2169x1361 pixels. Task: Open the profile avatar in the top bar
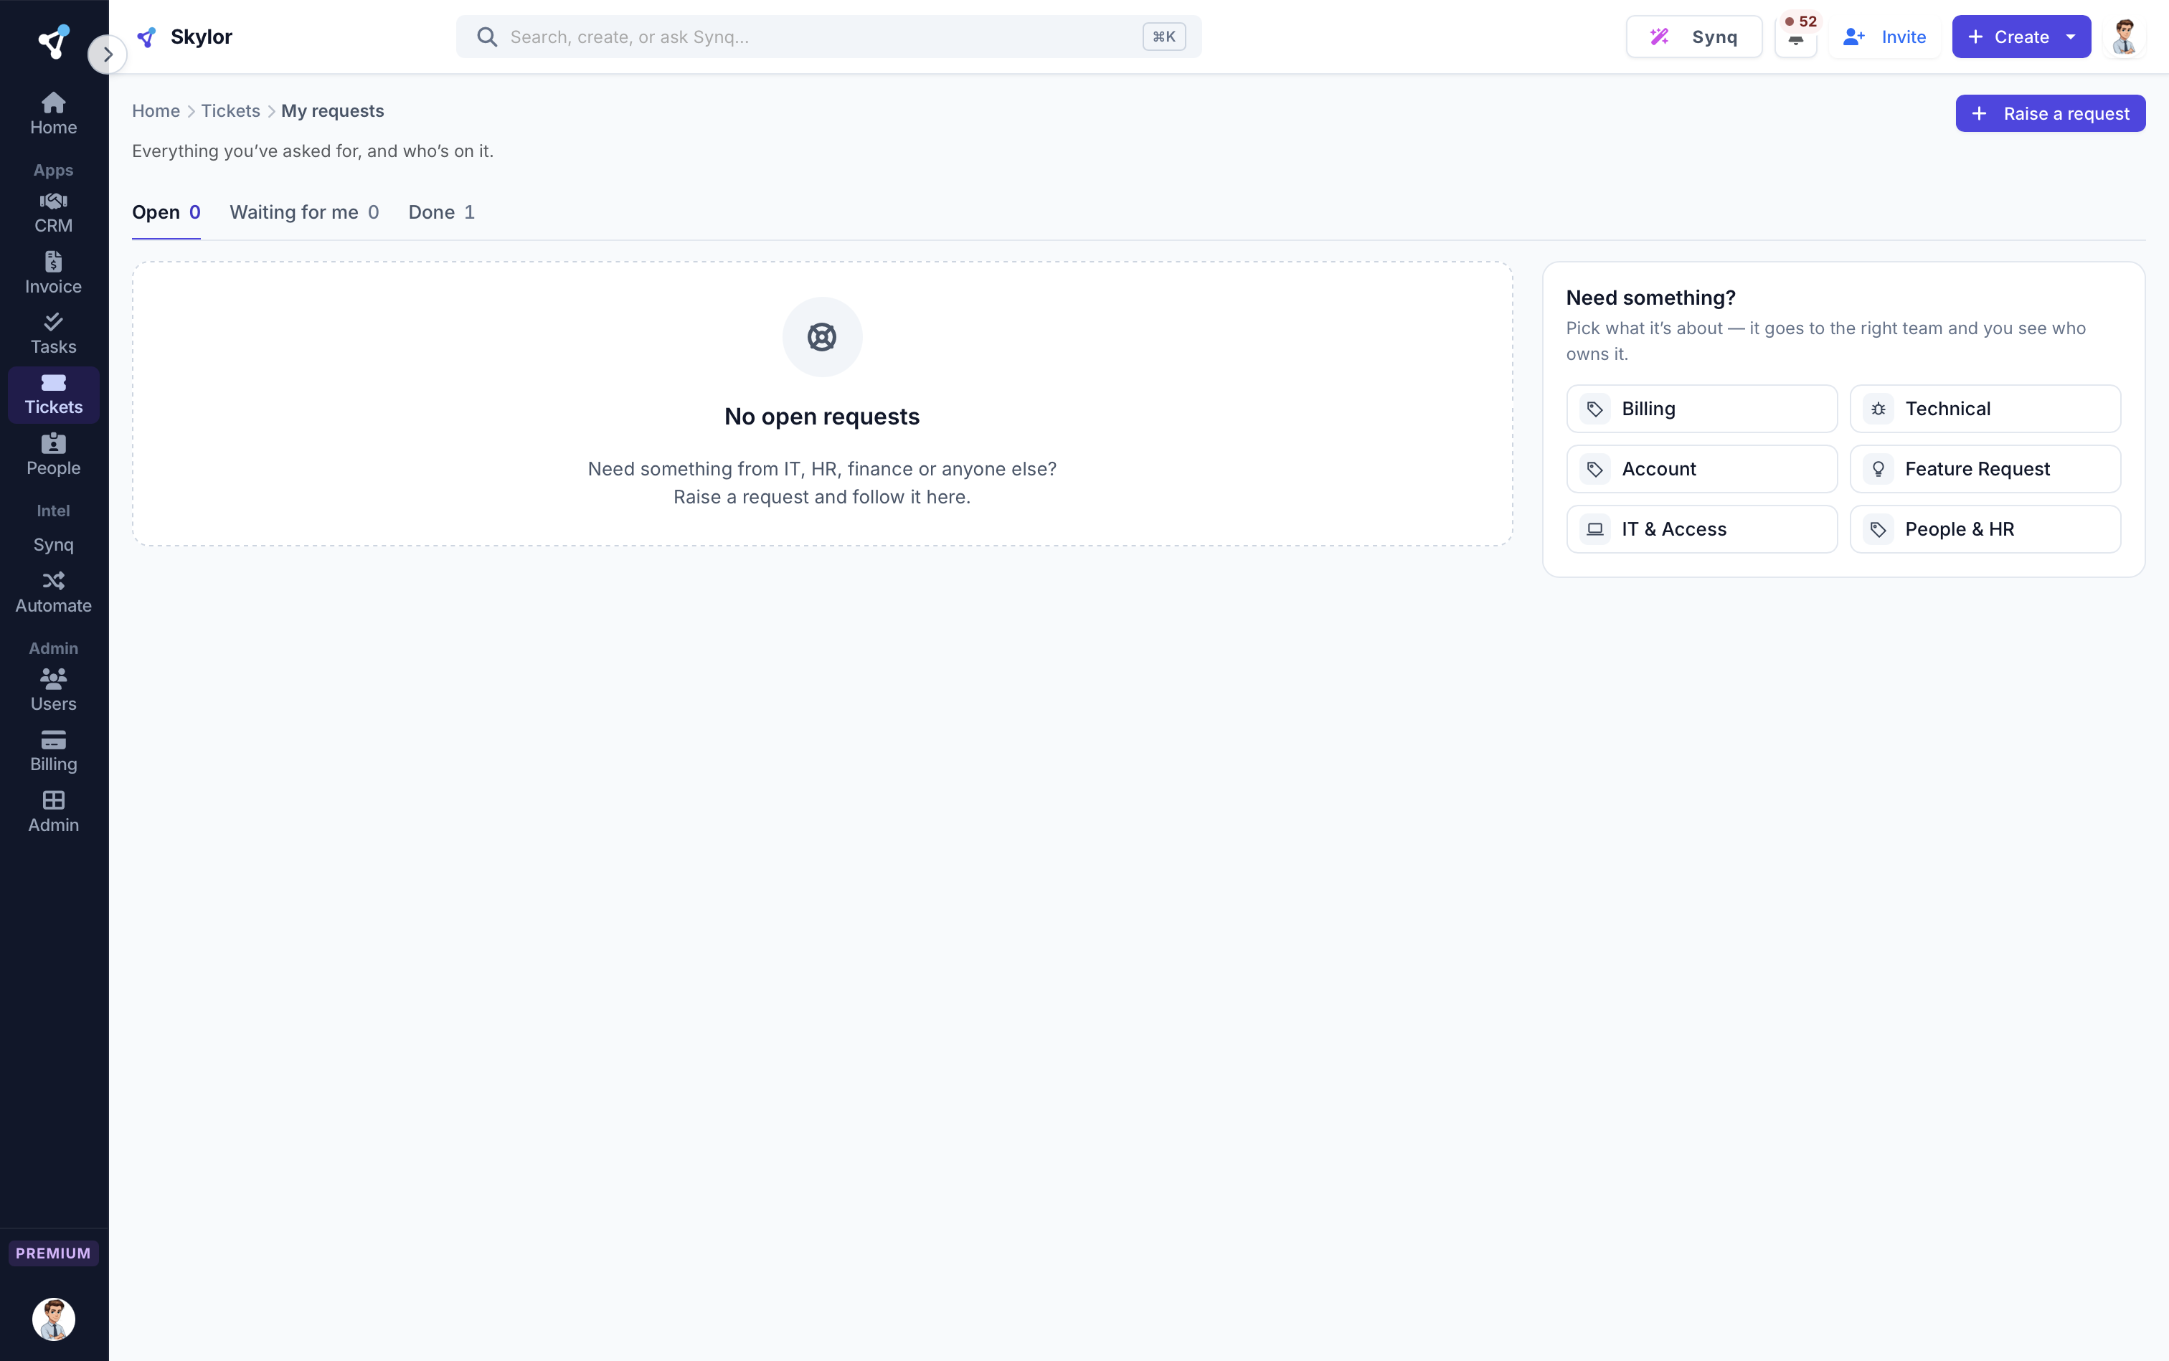click(2125, 37)
